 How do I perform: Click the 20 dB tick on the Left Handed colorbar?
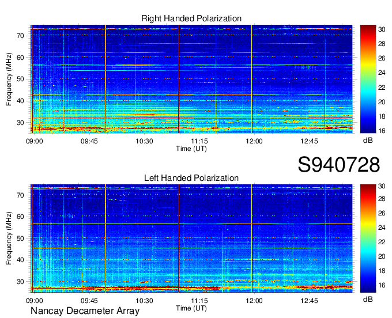pyautogui.click(x=382, y=256)
